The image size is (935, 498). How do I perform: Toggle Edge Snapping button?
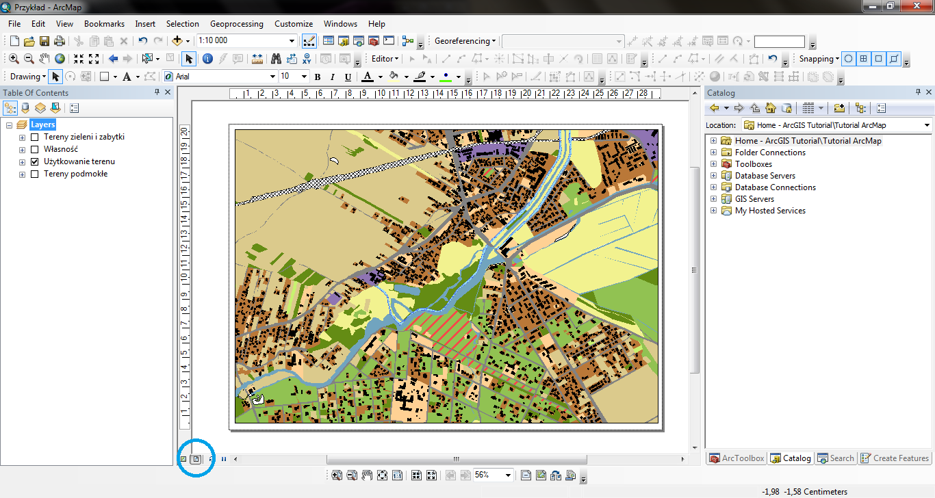coord(893,59)
